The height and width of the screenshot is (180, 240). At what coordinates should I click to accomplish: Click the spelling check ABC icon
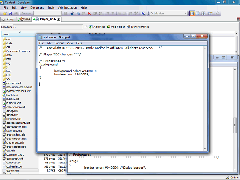pos(136,13)
